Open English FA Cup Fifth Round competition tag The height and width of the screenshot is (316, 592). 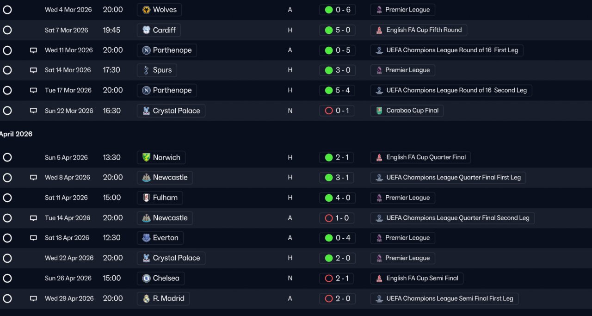(x=419, y=30)
